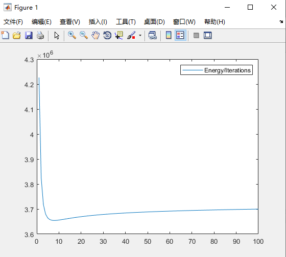Close the Figure 1 window
The image size is (286, 257).
(274, 7)
